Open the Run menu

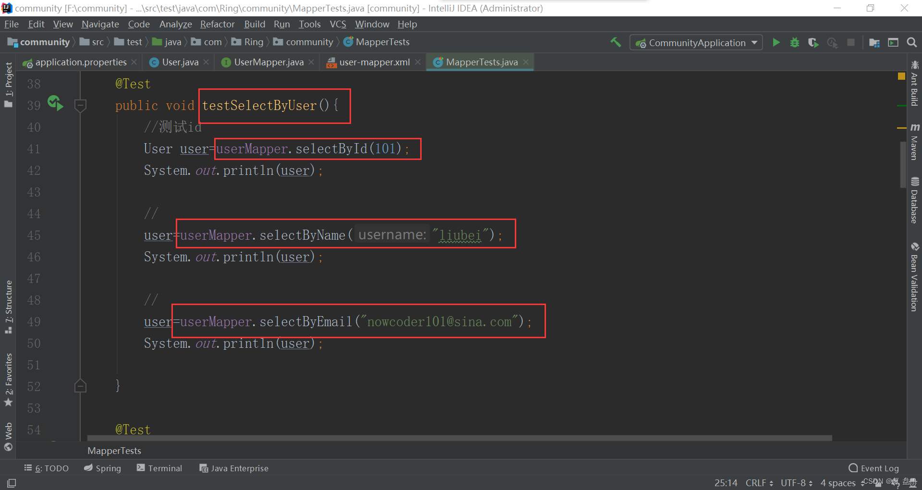pos(282,24)
